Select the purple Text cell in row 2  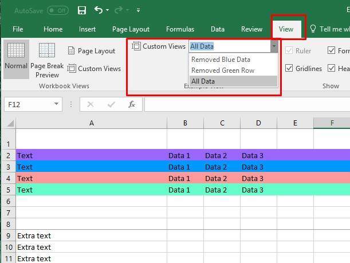coord(91,155)
